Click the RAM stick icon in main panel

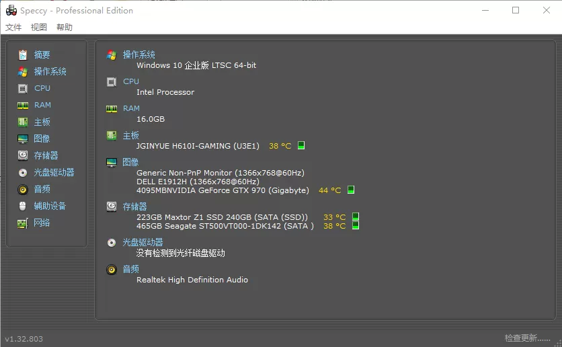point(112,109)
